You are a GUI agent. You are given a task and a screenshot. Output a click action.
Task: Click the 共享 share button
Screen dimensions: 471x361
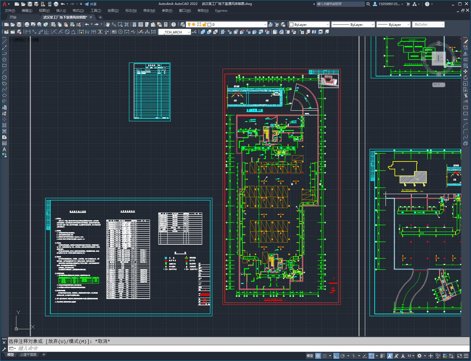coord(91,4)
